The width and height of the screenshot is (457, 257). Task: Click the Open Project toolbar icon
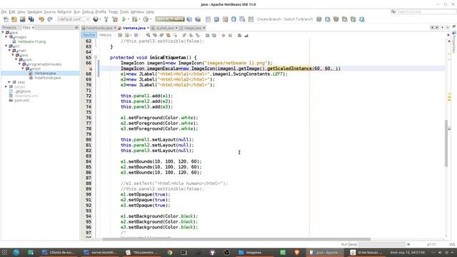22,19
